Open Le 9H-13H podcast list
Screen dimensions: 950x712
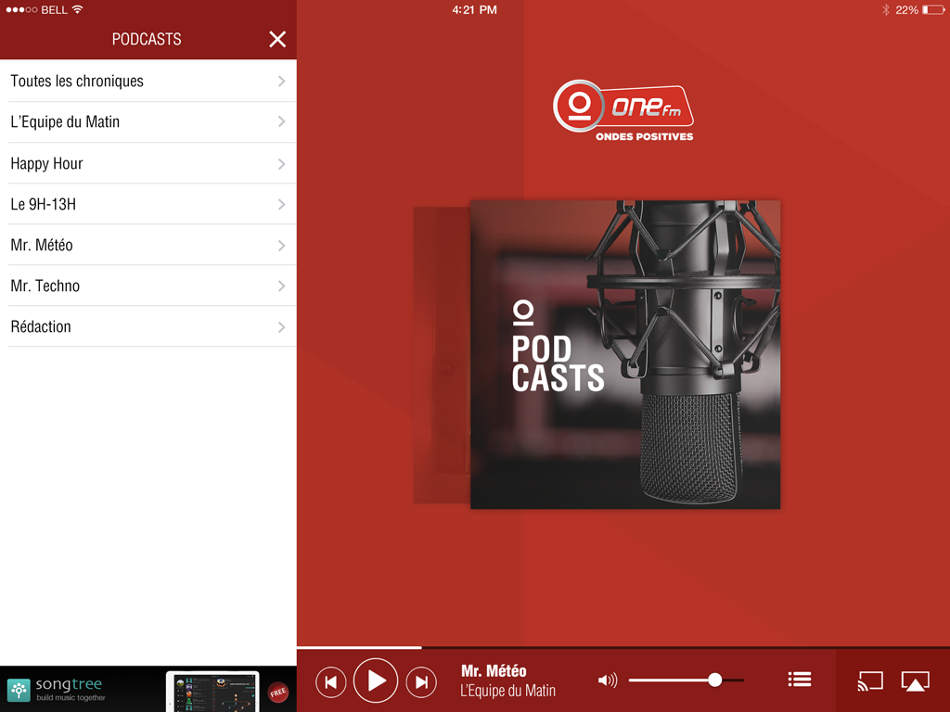point(148,204)
